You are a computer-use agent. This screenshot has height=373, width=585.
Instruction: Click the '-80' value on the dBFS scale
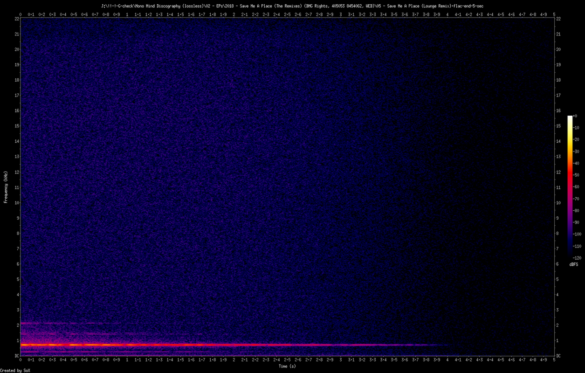tap(576, 210)
